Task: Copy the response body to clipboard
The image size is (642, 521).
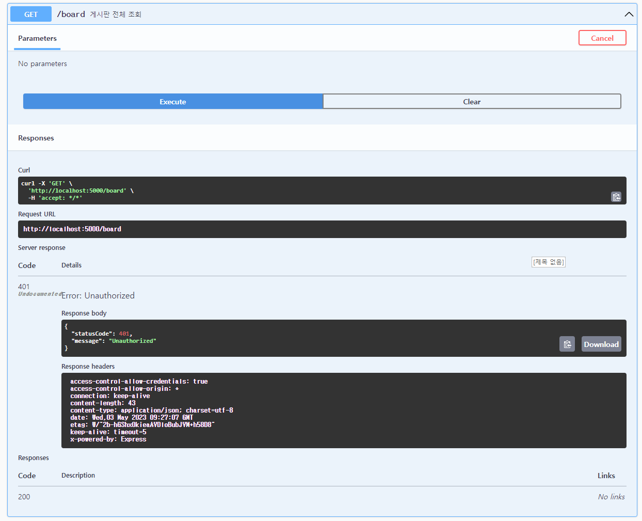Action: pos(567,344)
